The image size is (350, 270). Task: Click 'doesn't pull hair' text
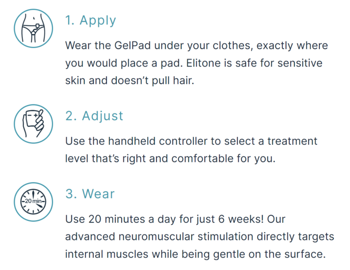[153, 81]
